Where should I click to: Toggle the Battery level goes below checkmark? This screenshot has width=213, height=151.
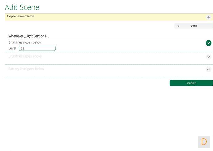[209, 70]
